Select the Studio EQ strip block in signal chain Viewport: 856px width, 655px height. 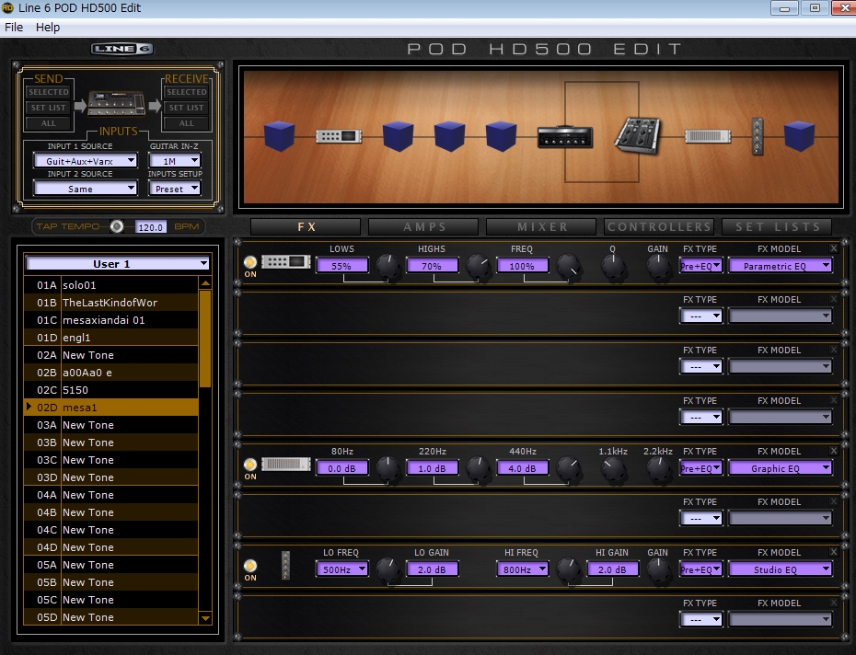758,136
